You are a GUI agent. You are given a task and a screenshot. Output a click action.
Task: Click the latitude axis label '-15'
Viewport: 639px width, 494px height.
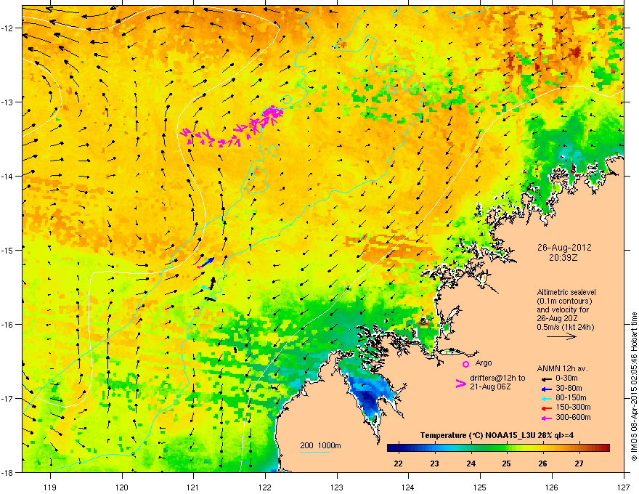point(8,250)
